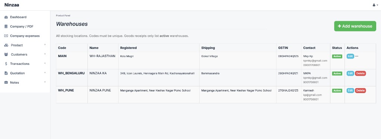Click the Warehouses page heading

click(x=72, y=24)
